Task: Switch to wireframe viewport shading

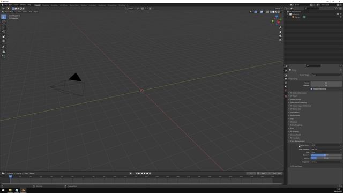Action: [x=271, y=12]
